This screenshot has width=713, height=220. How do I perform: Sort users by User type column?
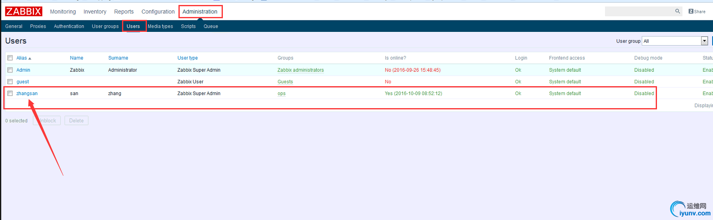pos(188,58)
